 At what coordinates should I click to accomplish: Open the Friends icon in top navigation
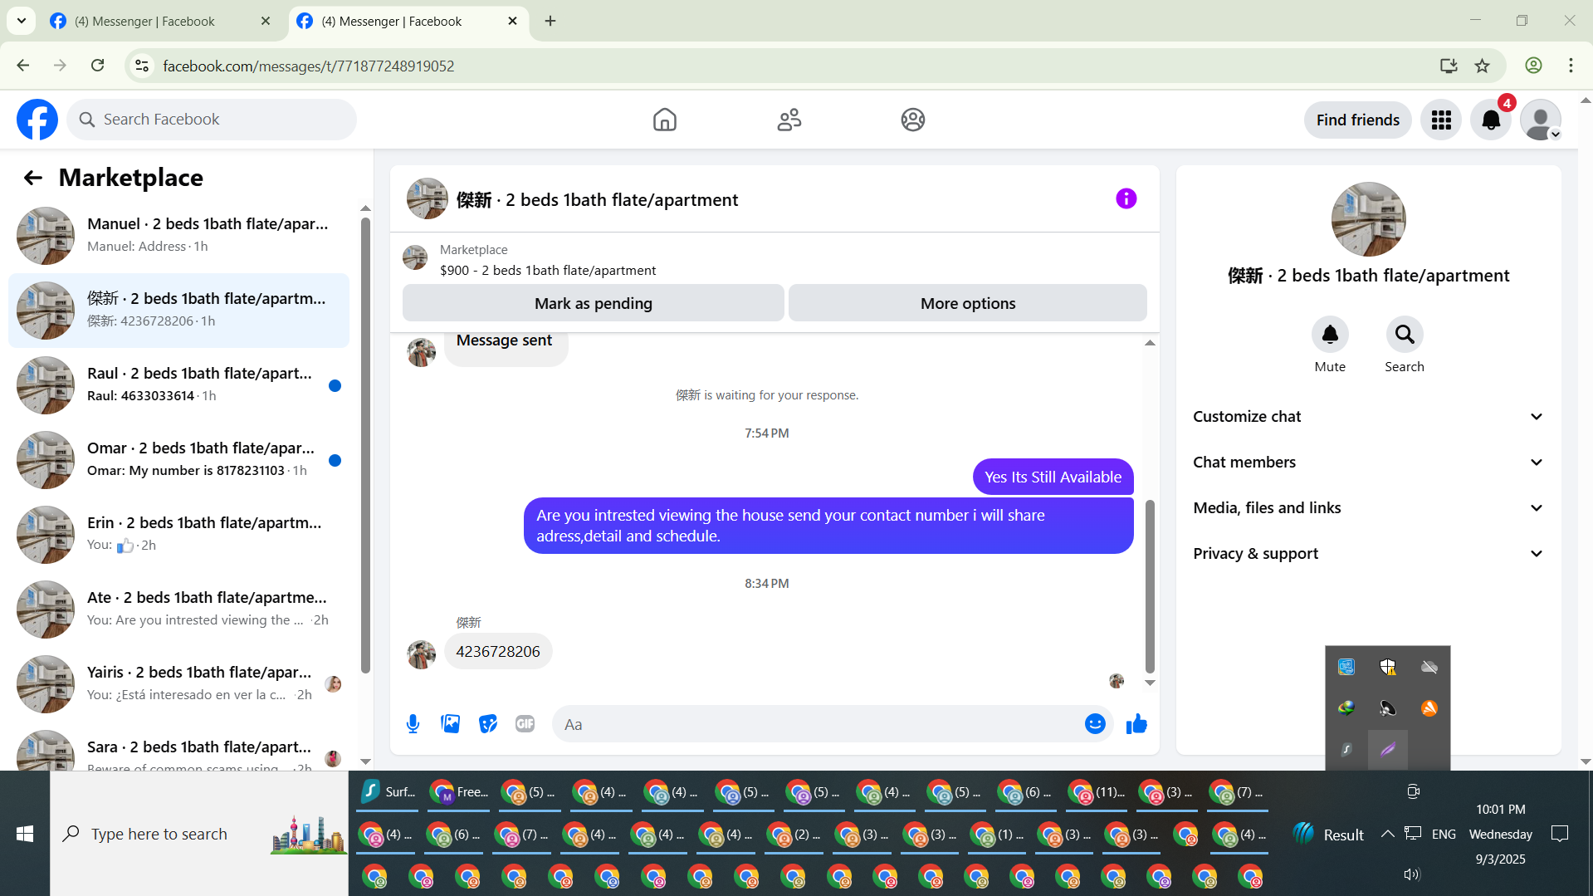coord(789,120)
